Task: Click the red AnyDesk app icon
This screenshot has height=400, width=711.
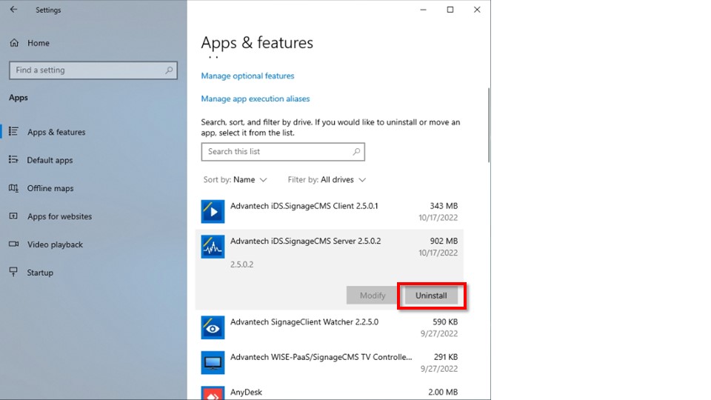Action: click(213, 393)
